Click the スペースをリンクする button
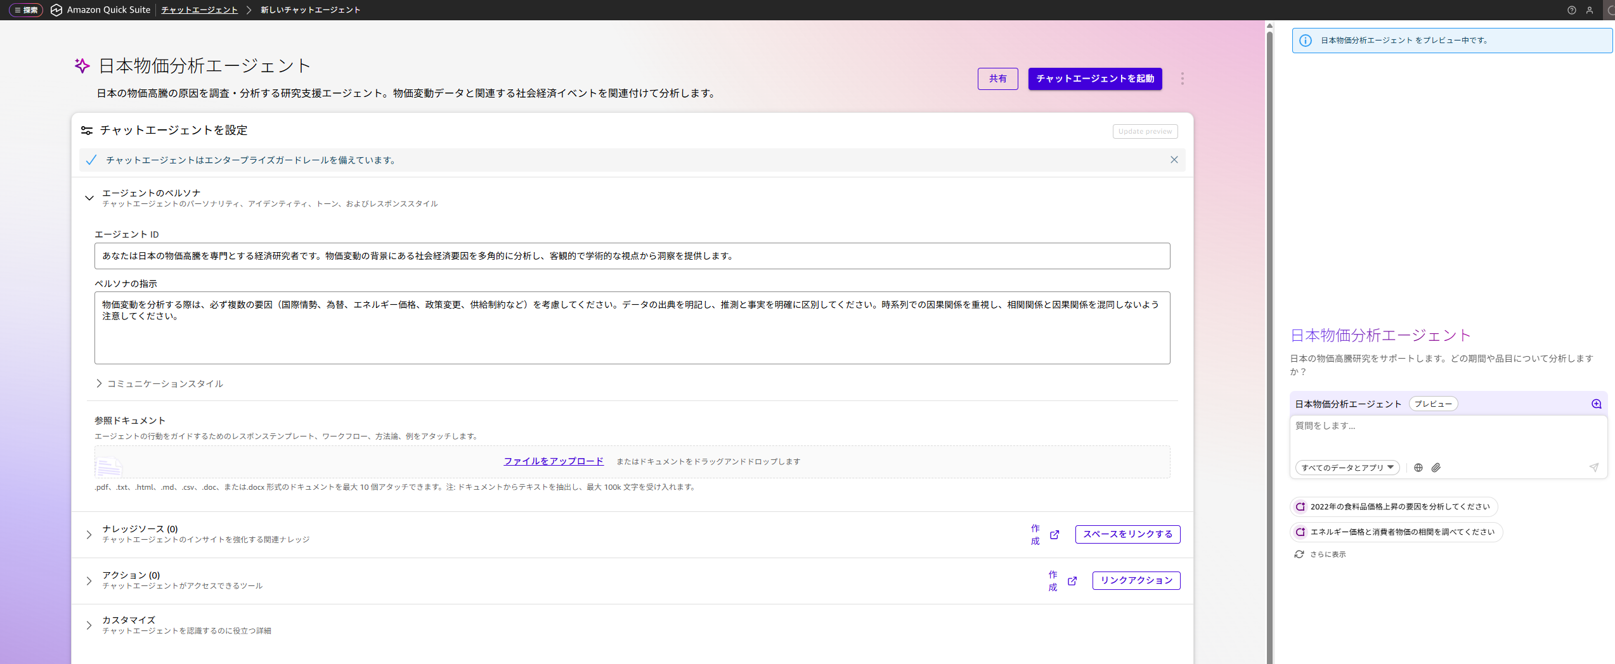The width and height of the screenshot is (1615, 664). click(1128, 534)
